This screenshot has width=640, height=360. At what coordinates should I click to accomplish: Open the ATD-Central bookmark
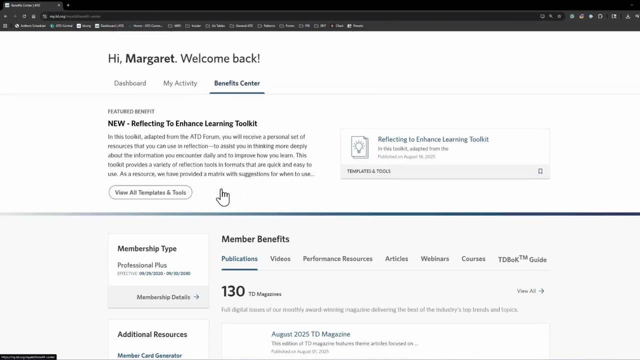pyautogui.click(x=61, y=25)
